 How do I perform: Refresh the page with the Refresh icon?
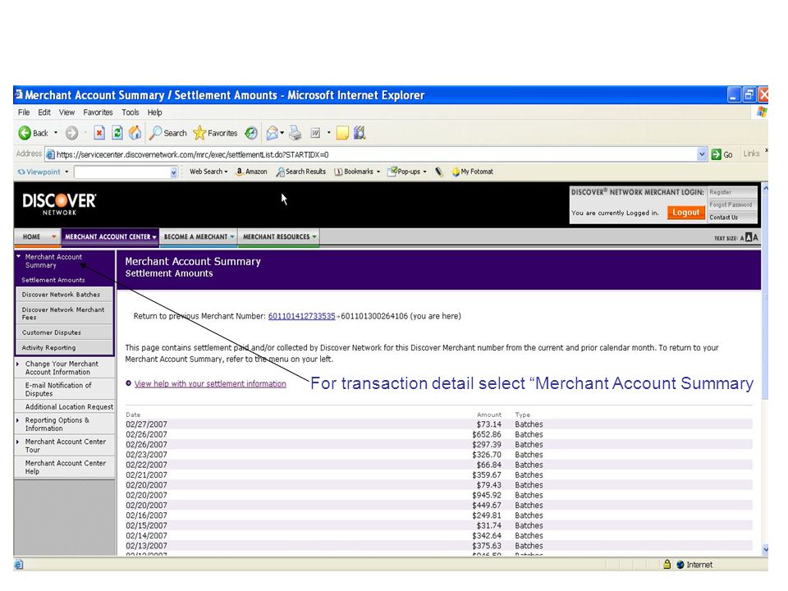tap(117, 133)
